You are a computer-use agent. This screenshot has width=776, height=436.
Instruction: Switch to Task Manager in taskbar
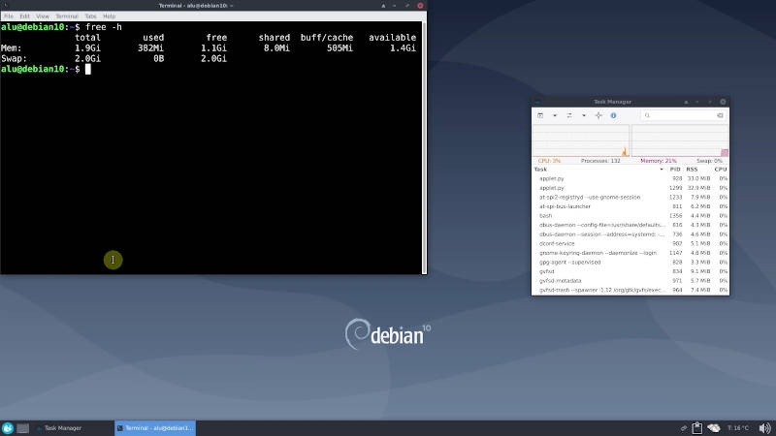point(74,428)
